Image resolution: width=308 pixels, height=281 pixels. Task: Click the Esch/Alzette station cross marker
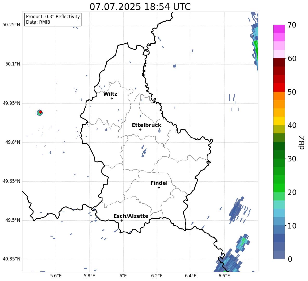pyautogui.click(x=121, y=220)
